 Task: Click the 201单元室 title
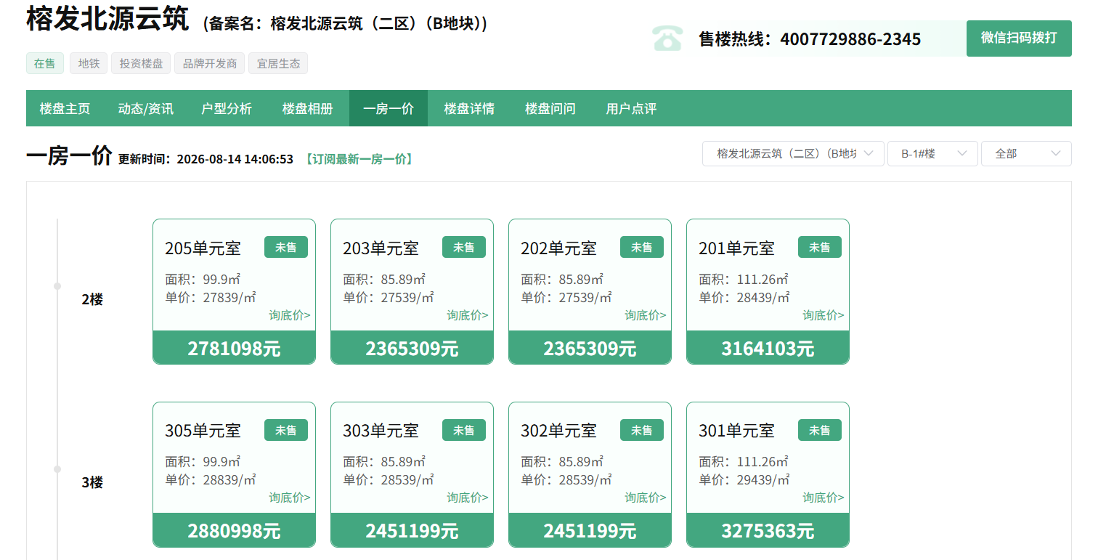pos(736,248)
